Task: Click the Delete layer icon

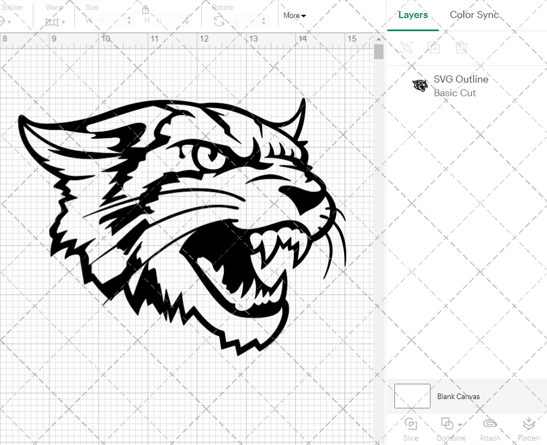Action: [x=461, y=48]
